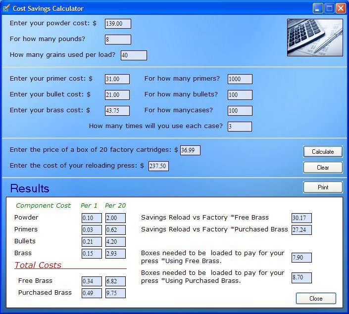Viewport: 349px width, 314px height.
Task: Click the pounds field showing 8
Action: click(118, 40)
